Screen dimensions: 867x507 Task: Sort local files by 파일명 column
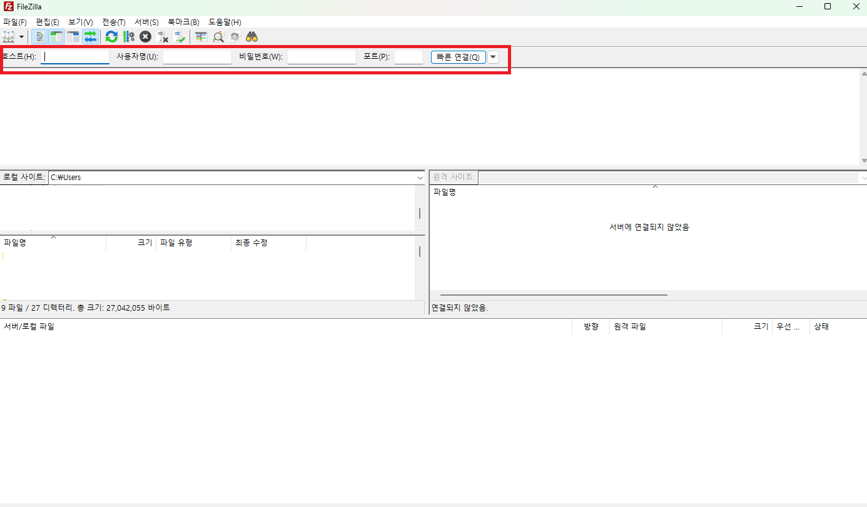click(53, 243)
